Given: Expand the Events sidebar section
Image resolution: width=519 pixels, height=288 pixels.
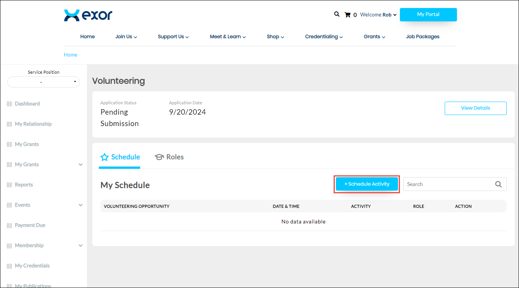Looking at the screenshot, I should pyautogui.click(x=80, y=205).
